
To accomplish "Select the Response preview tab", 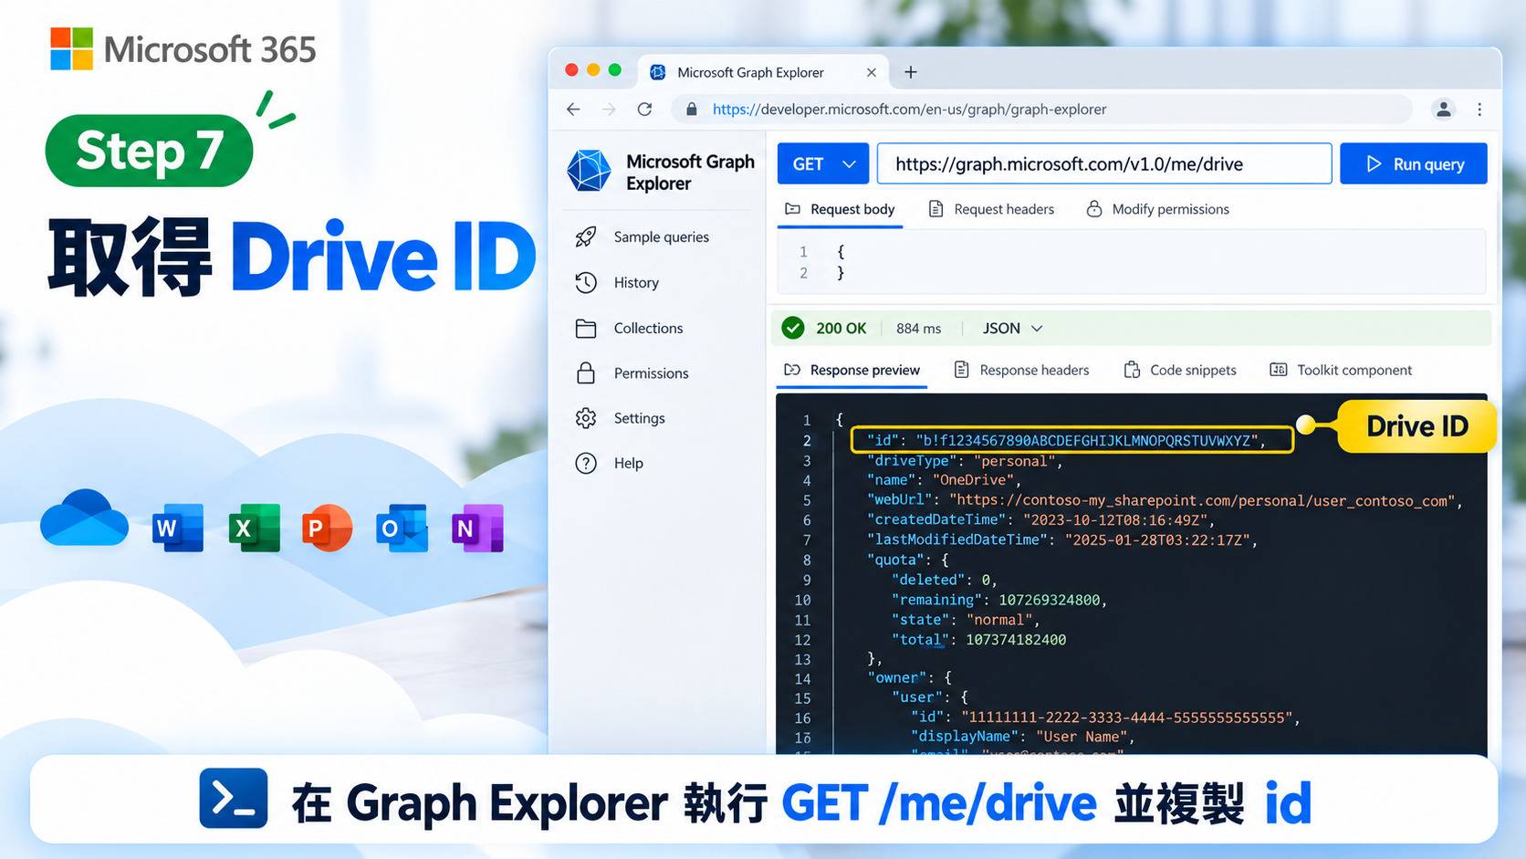I will [x=852, y=371].
